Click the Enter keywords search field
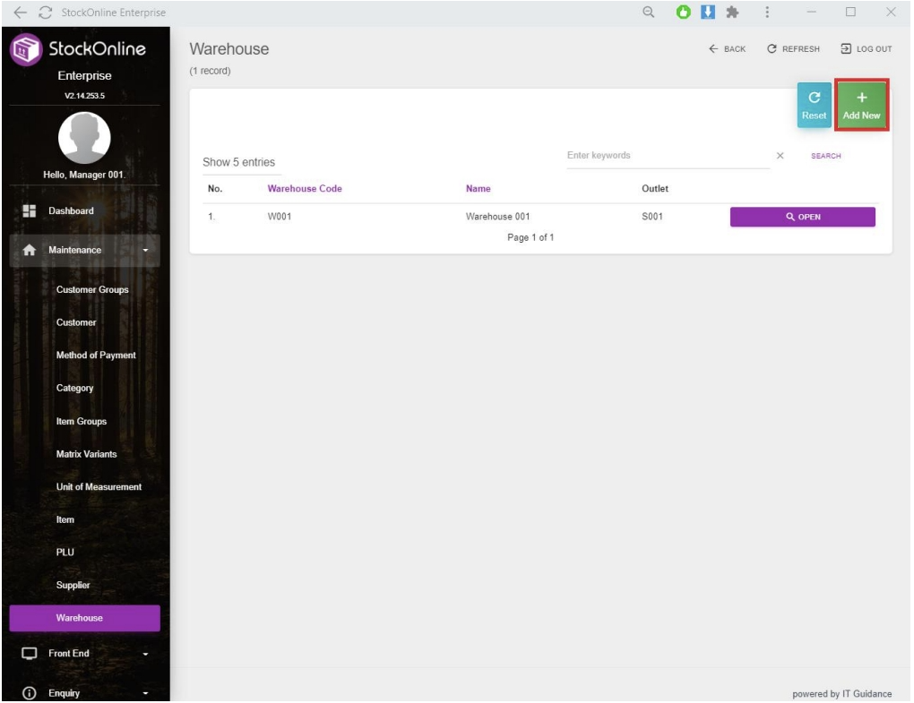Screen dimensions: 914x703 668,156
